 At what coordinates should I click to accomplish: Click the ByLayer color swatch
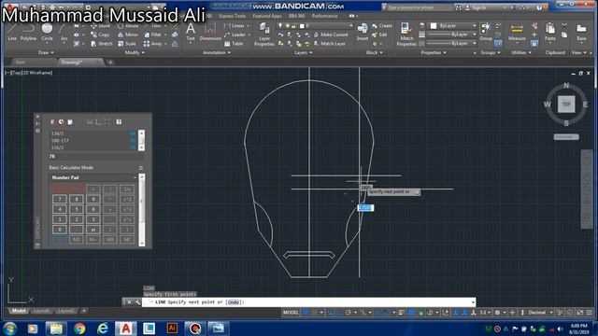[x=434, y=26]
